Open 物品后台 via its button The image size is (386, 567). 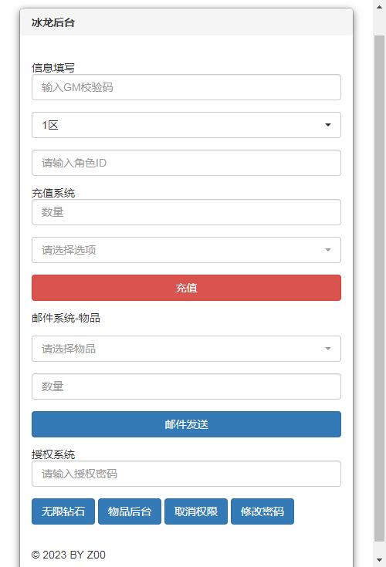pyautogui.click(x=130, y=511)
